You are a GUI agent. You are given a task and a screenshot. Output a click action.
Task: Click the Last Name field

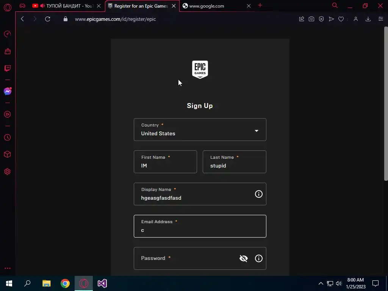pos(234,162)
